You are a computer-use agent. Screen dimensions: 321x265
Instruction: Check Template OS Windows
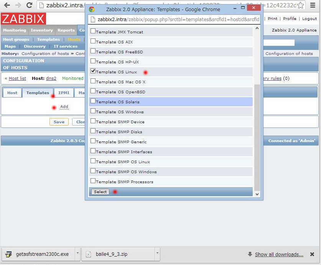tap(93, 111)
